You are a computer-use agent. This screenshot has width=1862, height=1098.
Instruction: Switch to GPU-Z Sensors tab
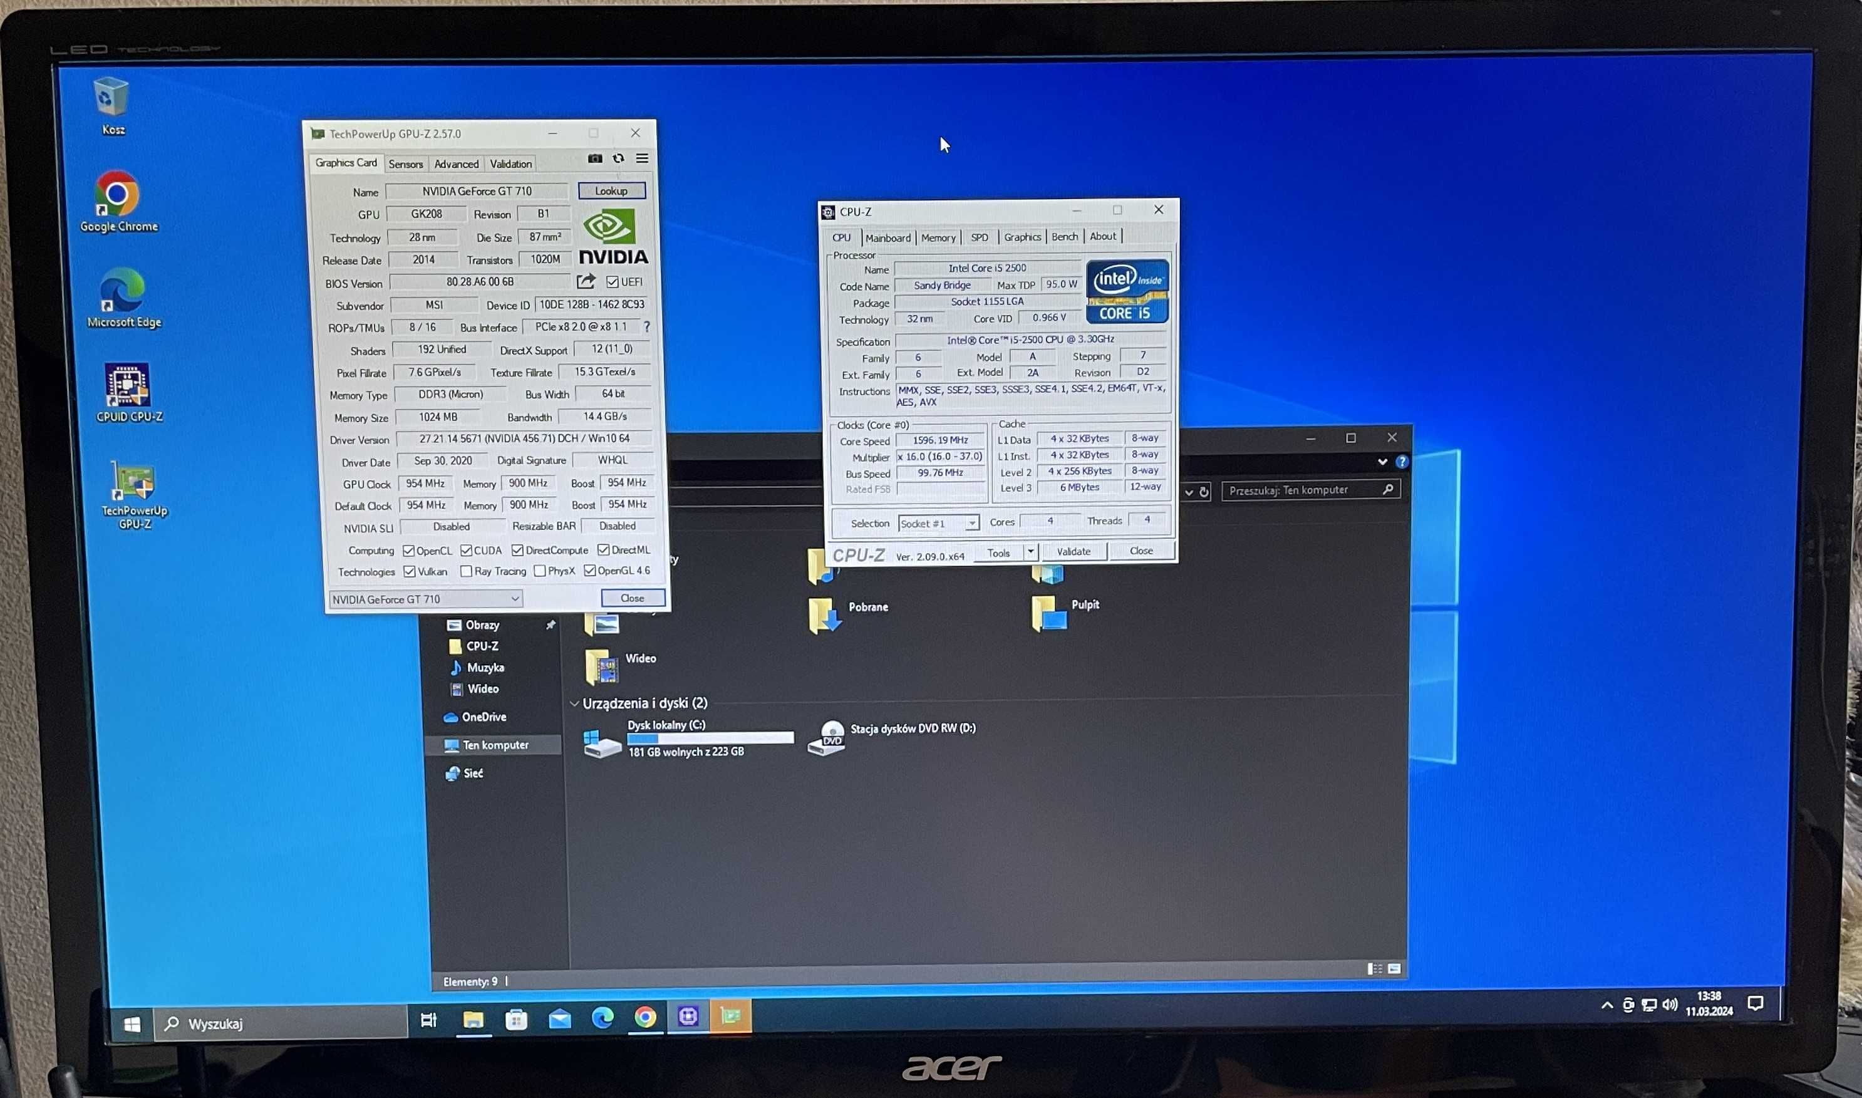405,164
